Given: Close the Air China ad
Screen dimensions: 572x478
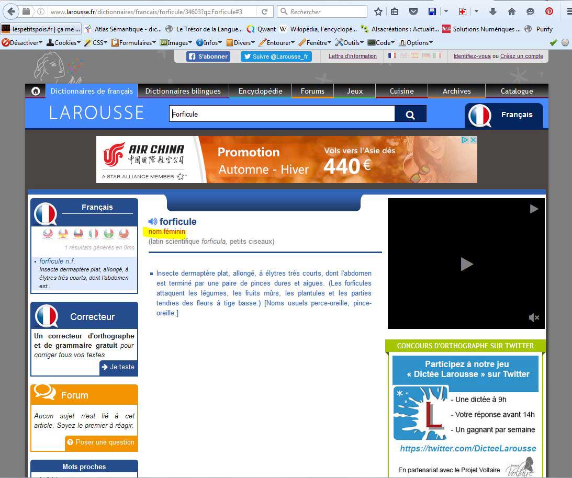Looking at the screenshot, I should (473, 140).
